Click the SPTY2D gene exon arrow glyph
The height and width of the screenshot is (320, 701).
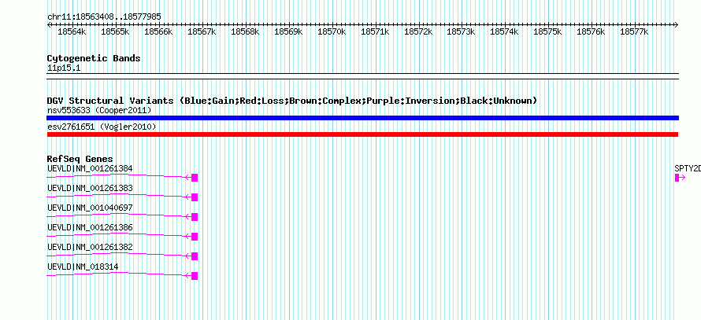click(x=680, y=178)
